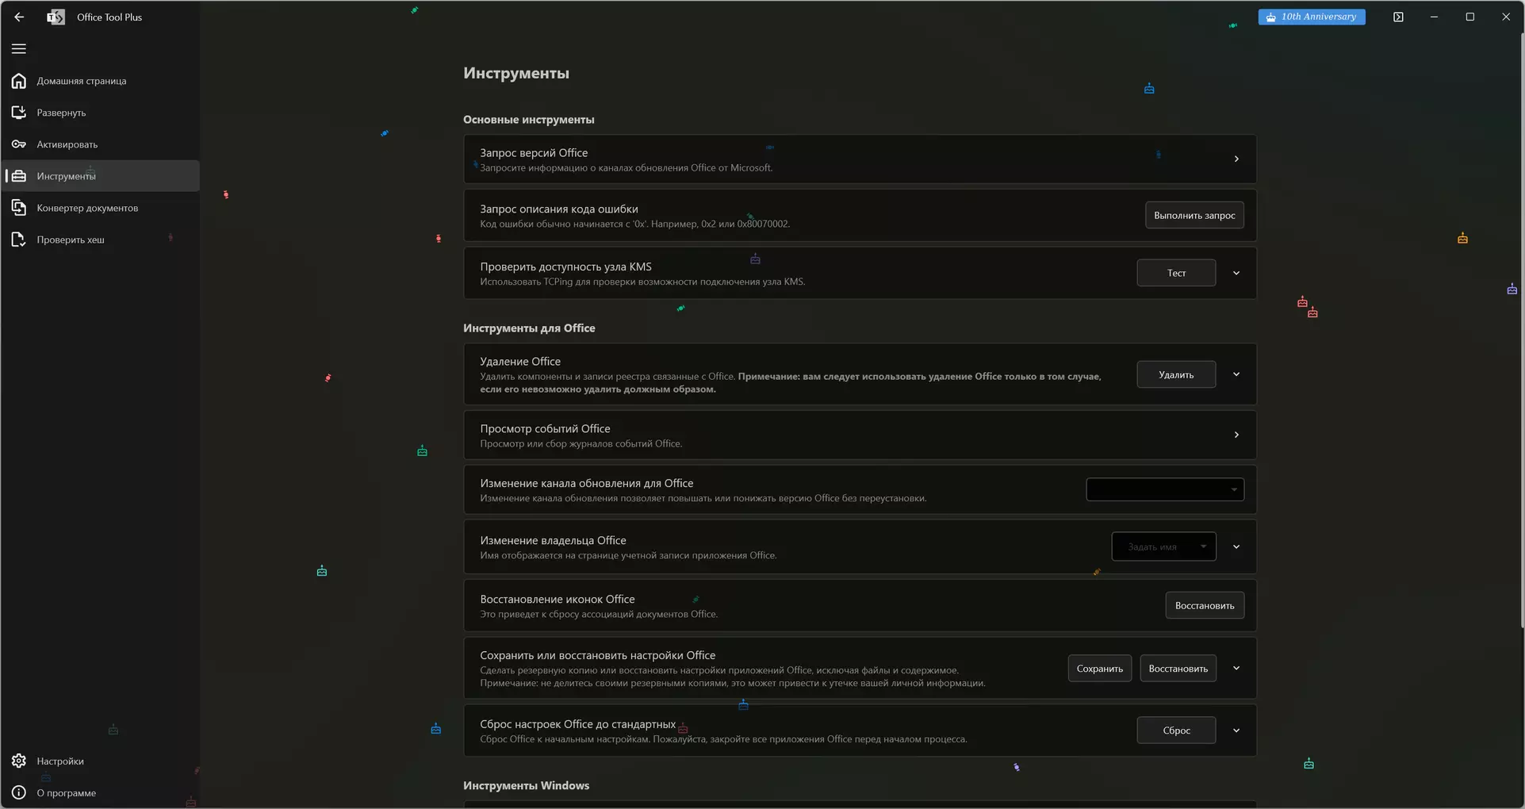Select Активировать in the sidebar
The image size is (1525, 809).
[100, 144]
